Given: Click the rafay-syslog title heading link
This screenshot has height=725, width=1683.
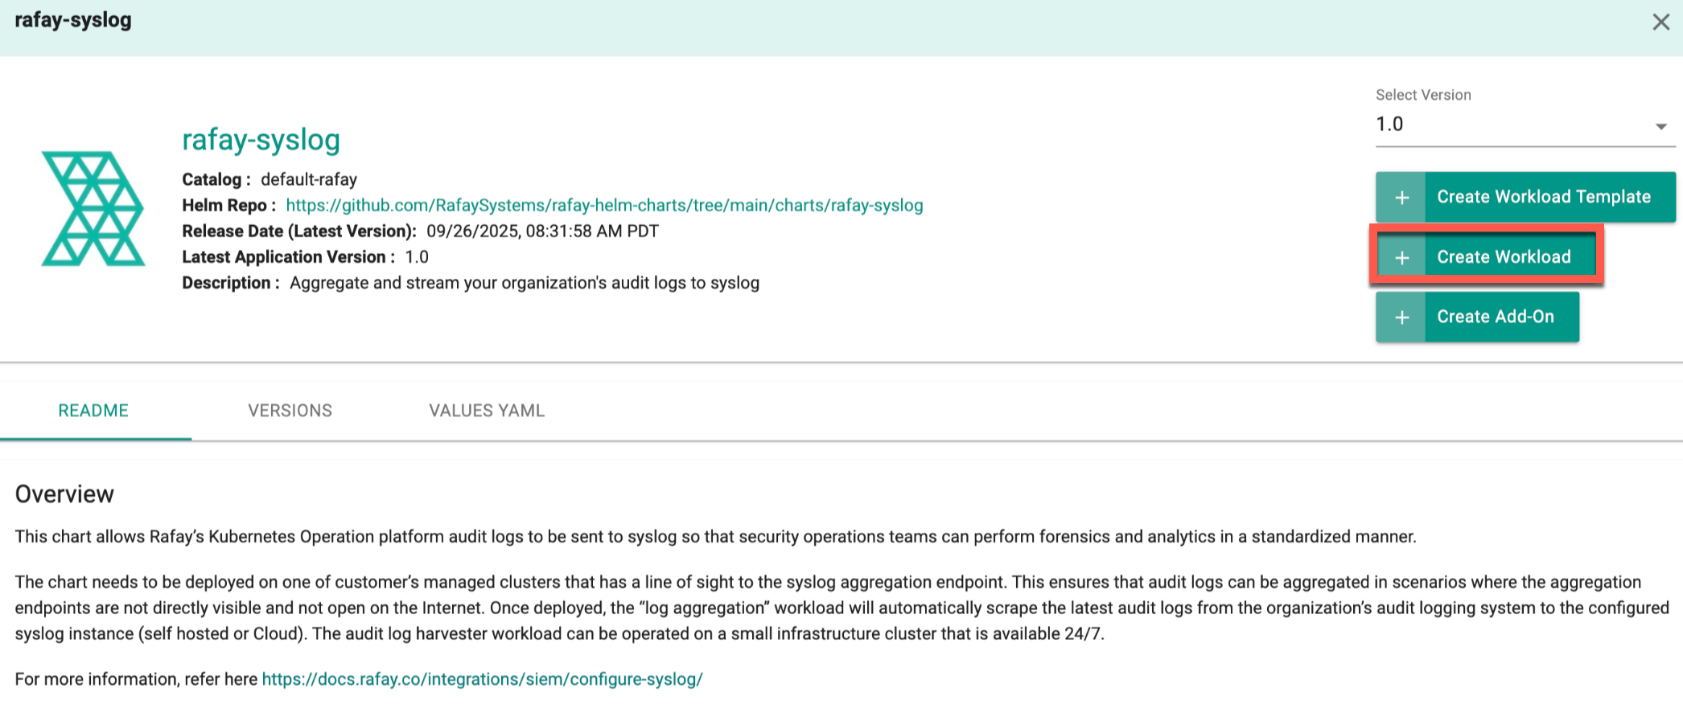Looking at the screenshot, I should (261, 139).
